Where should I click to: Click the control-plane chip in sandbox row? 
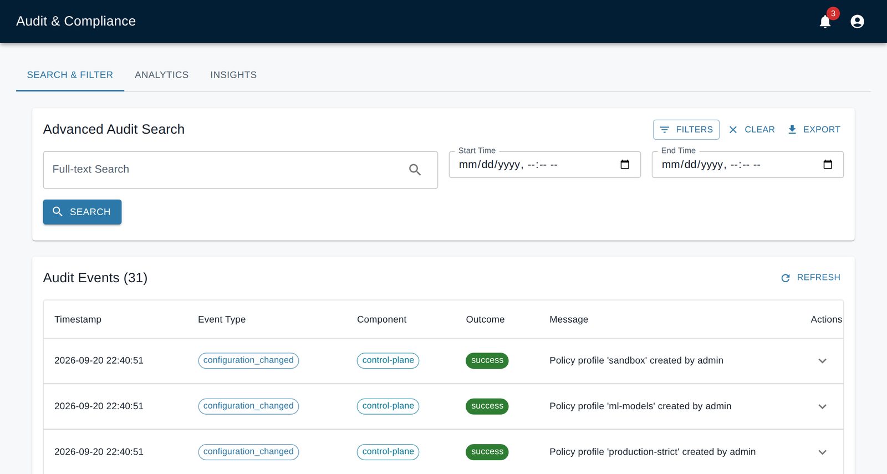pos(388,360)
